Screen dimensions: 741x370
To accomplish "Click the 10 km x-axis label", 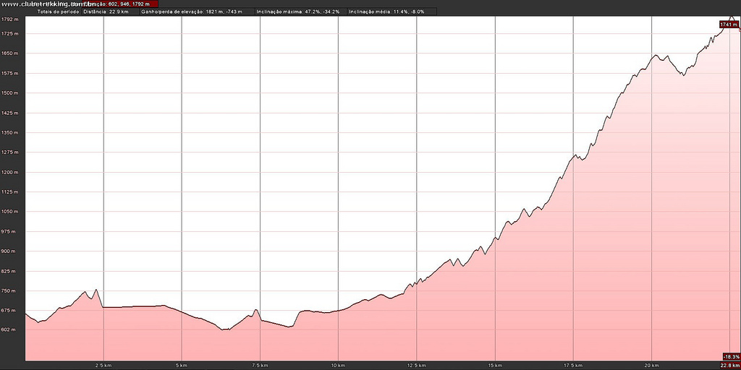I will point(338,365).
